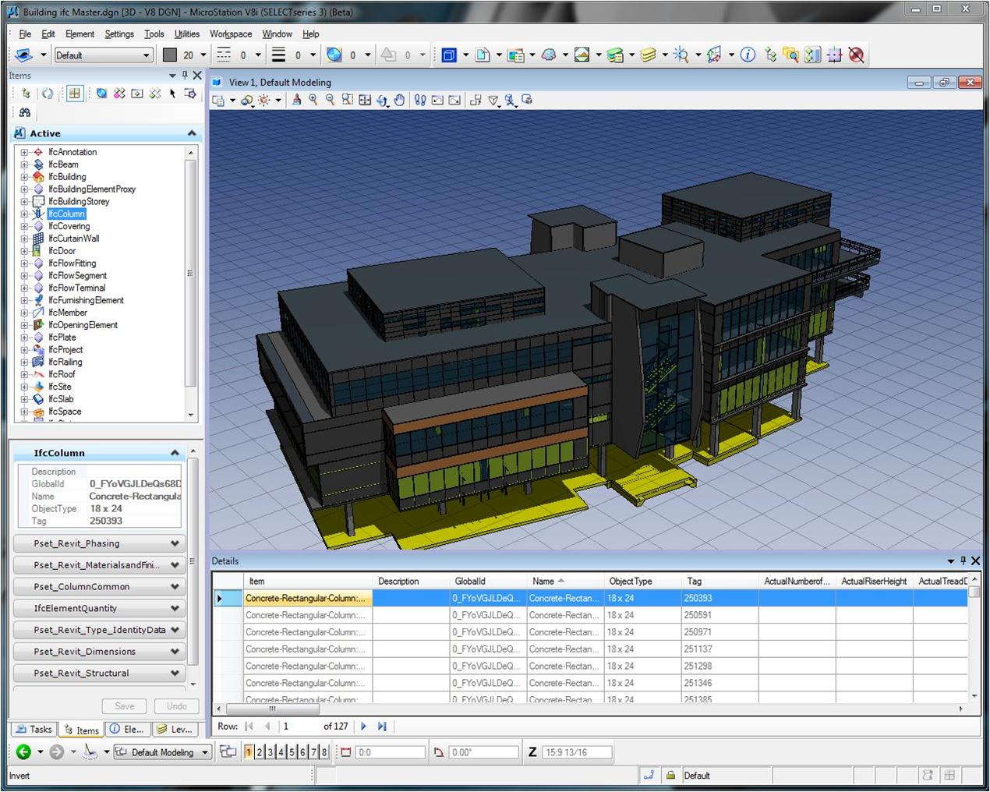Screen dimensions: 990x792
Task: Open Element Information blue 'i' icon
Action: coord(748,55)
